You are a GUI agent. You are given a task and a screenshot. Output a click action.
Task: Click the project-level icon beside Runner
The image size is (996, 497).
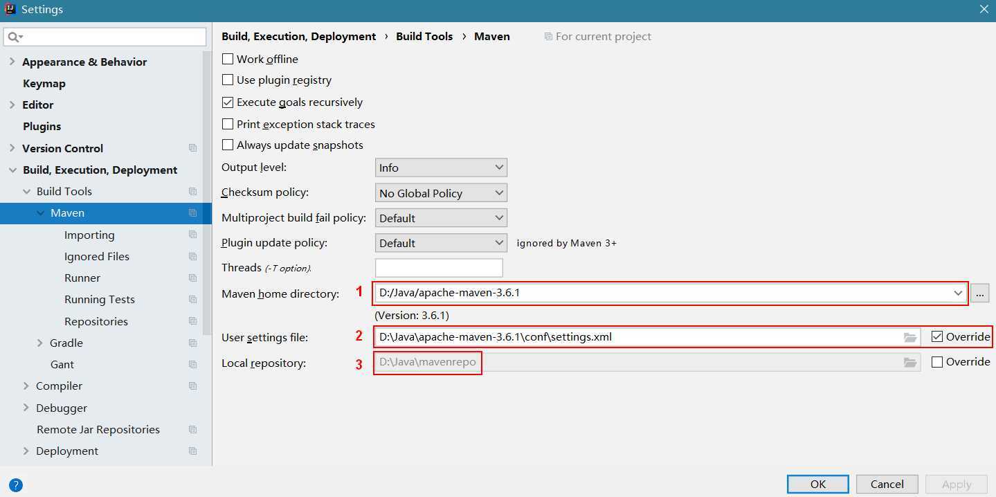tap(192, 278)
